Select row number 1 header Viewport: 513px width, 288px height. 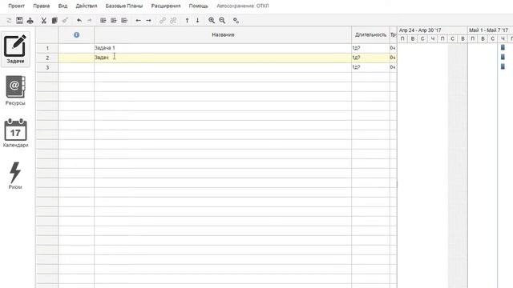pos(47,48)
